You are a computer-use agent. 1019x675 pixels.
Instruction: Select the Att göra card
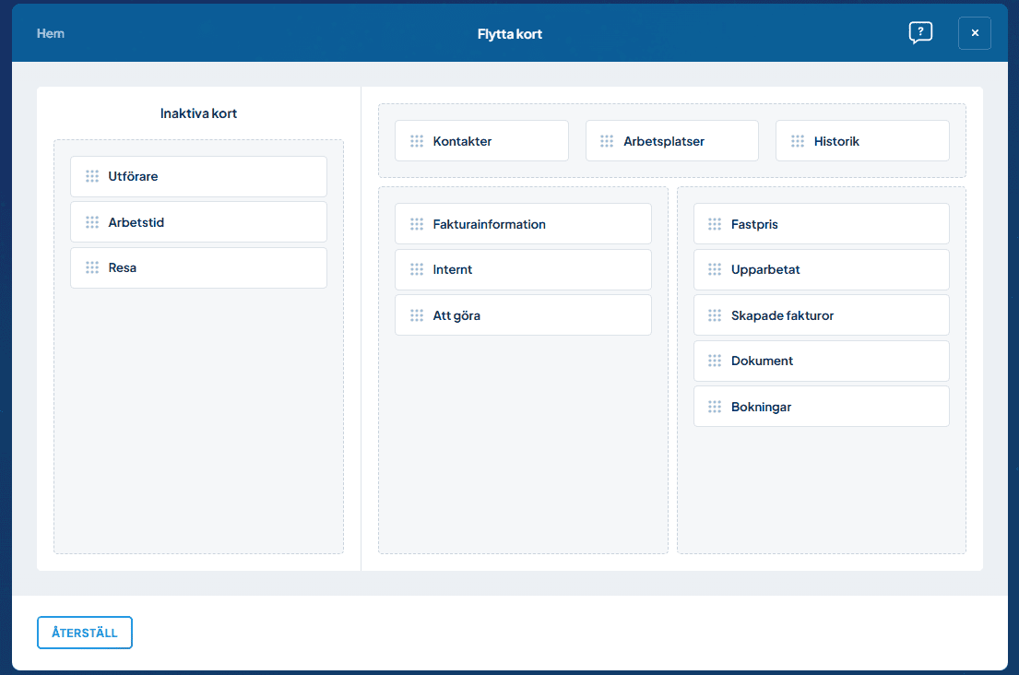click(523, 315)
